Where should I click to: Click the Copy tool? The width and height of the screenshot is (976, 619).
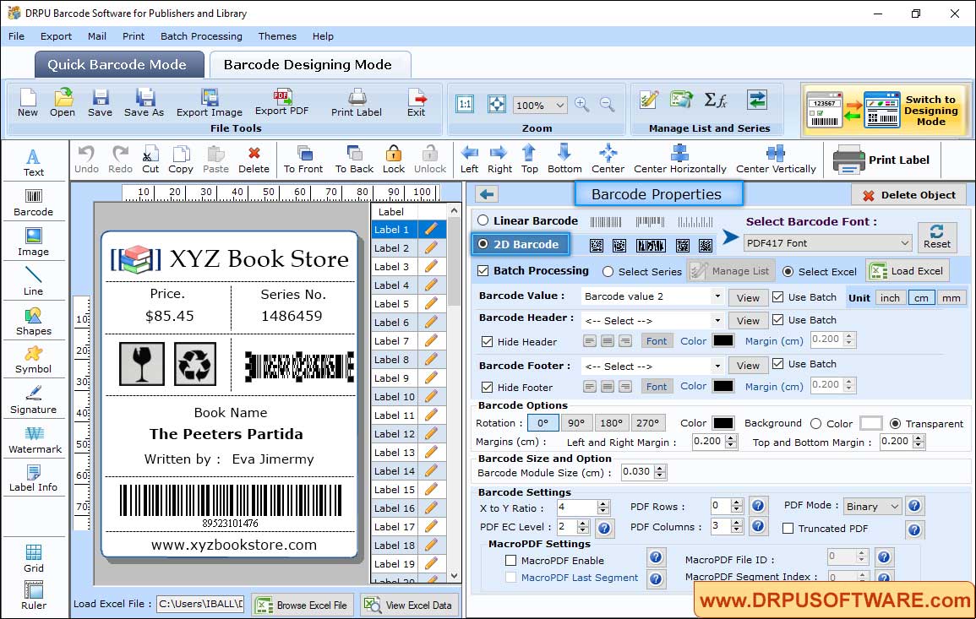181,160
